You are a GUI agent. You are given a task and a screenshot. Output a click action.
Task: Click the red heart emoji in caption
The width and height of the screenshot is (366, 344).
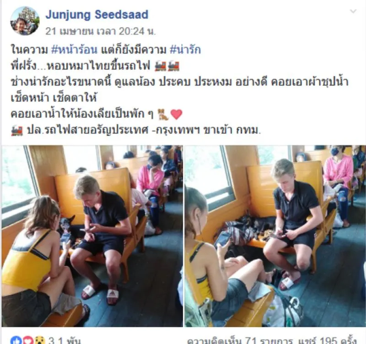pos(177,114)
